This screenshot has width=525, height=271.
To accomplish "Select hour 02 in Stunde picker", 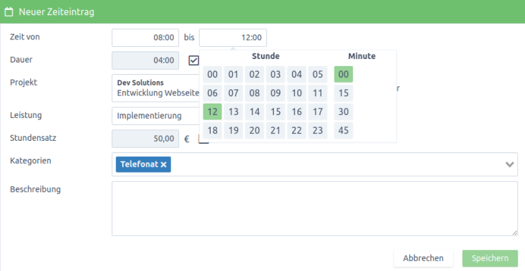I will 255,74.
